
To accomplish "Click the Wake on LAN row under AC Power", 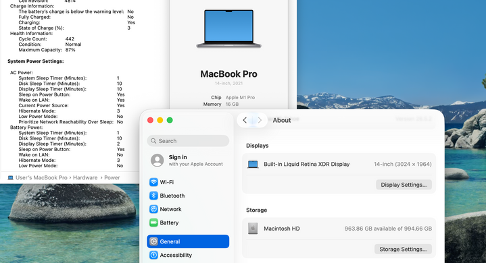I will (x=72, y=100).
